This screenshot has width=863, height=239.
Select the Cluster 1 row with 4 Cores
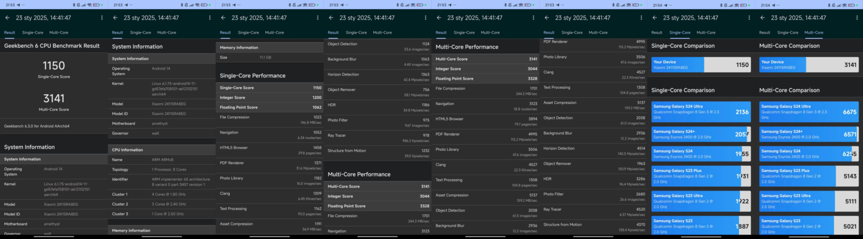pos(162,194)
